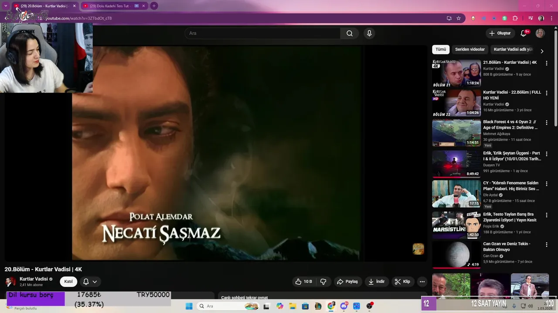The height and width of the screenshot is (313, 558).
Task: Select the Seriden videolar filter chip
Action: tap(470, 50)
